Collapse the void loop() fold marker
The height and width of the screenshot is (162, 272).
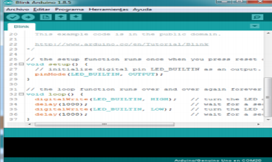[x=21, y=94]
